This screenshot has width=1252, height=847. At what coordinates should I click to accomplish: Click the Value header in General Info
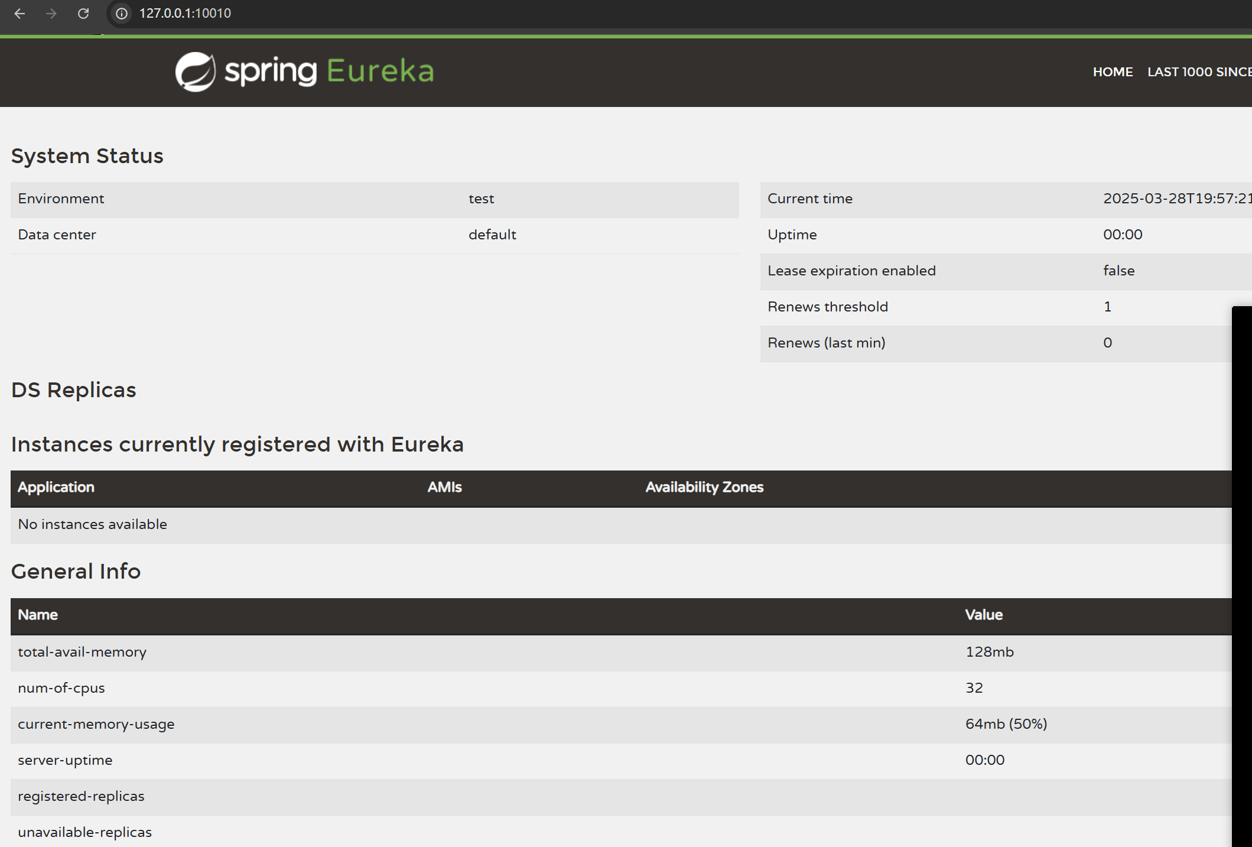tap(984, 615)
